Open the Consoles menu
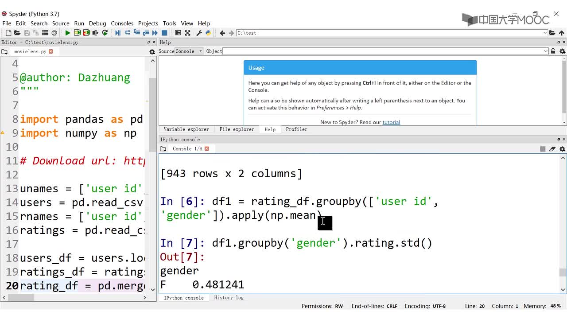567x319 pixels. coord(122,23)
